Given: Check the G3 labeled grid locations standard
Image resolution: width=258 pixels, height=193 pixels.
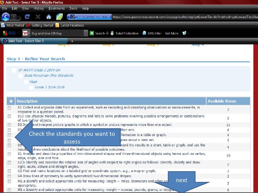Looking at the screenshot, I should point(9,171).
